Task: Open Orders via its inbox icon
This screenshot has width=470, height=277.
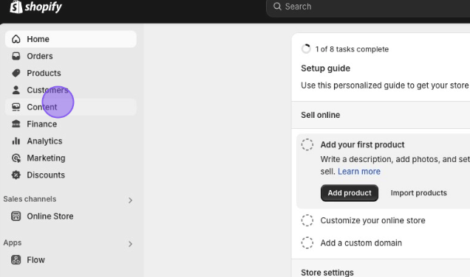Action: click(x=16, y=56)
